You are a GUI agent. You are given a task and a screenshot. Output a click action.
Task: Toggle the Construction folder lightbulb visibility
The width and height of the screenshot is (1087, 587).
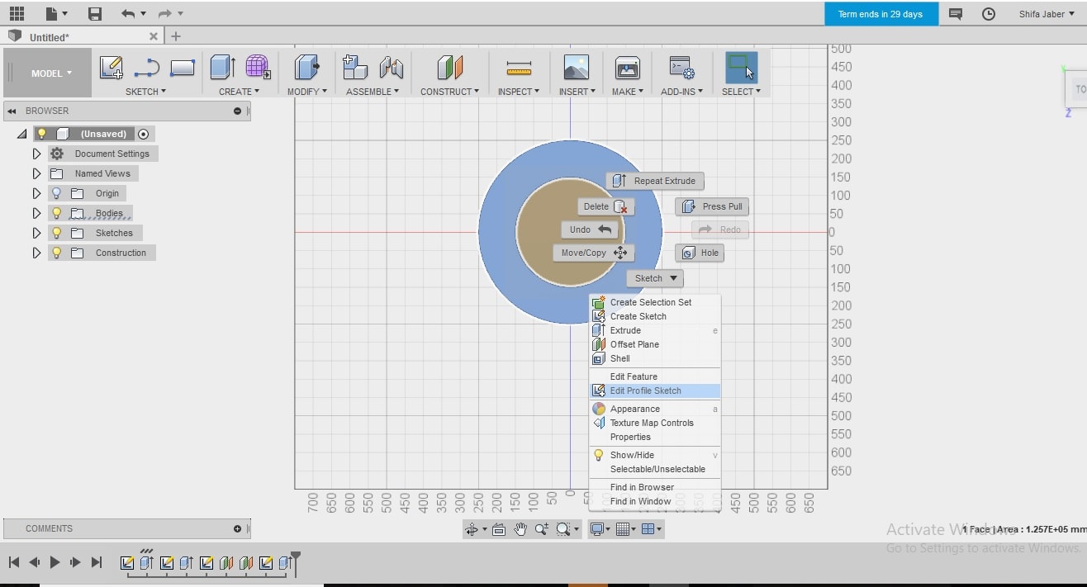[x=57, y=253]
